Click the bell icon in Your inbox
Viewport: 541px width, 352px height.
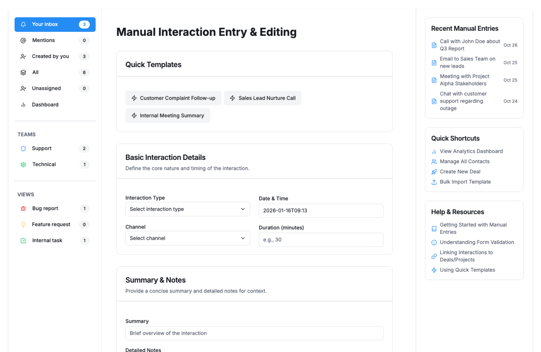pyautogui.click(x=23, y=25)
